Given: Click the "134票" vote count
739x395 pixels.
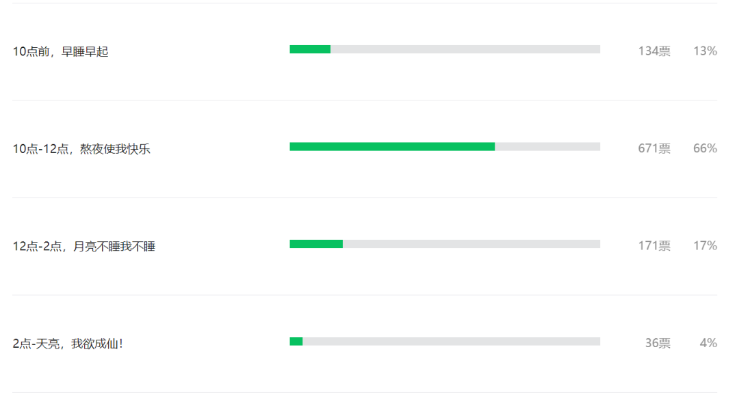Looking at the screenshot, I should click(654, 51).
